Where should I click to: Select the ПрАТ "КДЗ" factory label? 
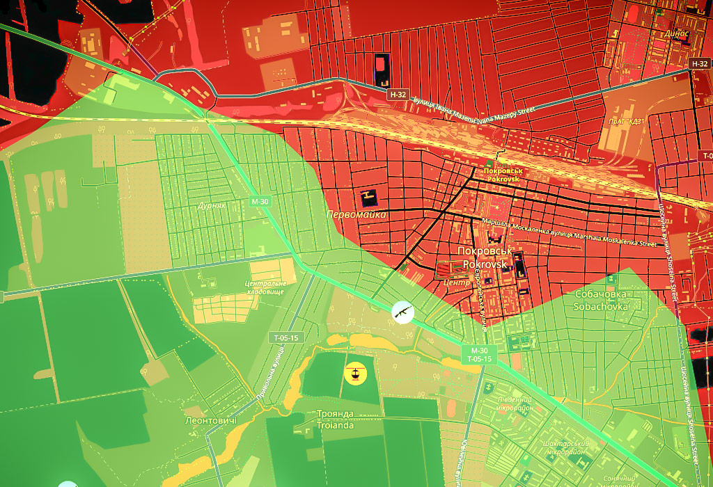(x=625, y=120)
